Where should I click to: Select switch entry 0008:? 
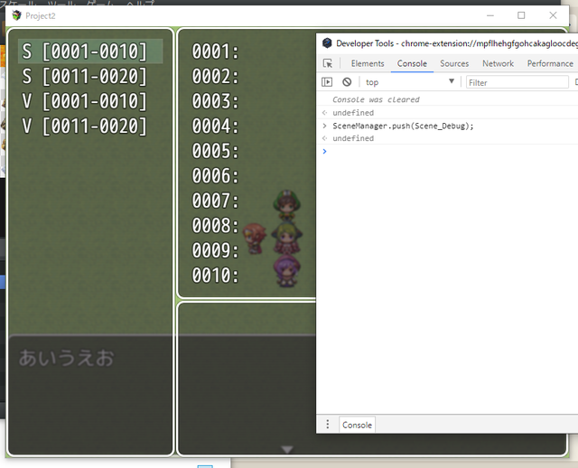click(x=215, y=225)
